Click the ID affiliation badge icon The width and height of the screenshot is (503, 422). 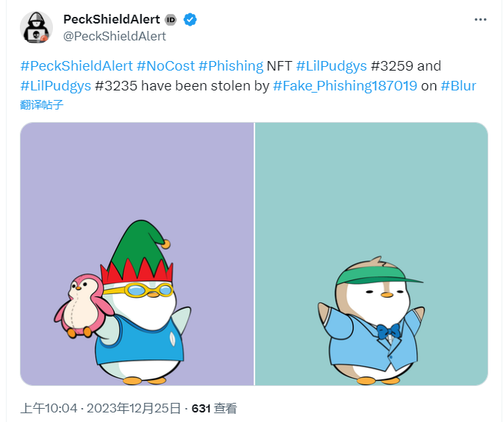[x=171, y=20]
